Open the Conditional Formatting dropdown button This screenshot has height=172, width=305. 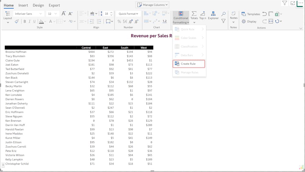pyautogui.click(x=181, y=17)
